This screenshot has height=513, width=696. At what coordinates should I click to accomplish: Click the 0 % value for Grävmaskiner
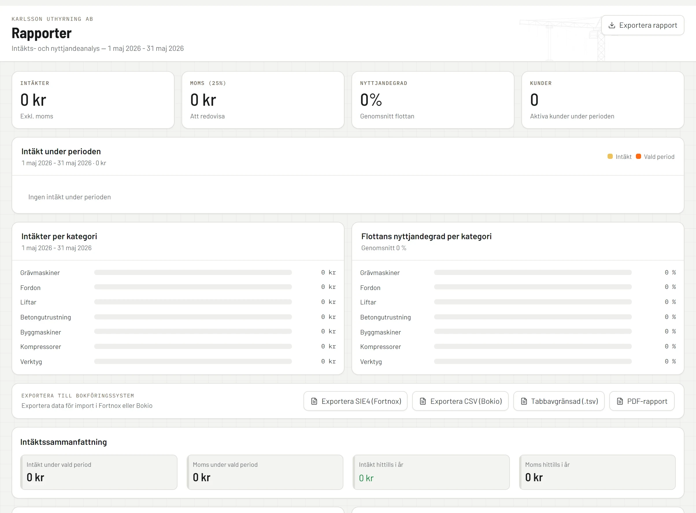click(x=670, y=272)
